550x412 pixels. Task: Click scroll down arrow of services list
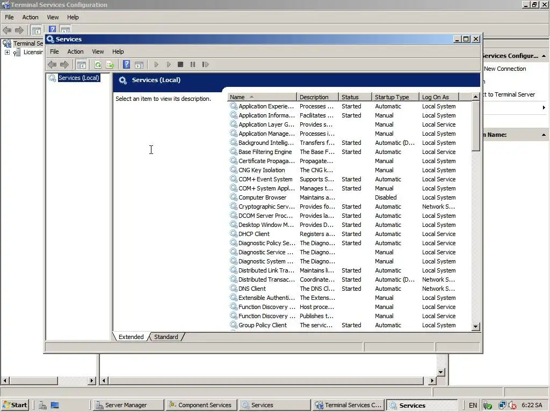click(x=476, y=326)
